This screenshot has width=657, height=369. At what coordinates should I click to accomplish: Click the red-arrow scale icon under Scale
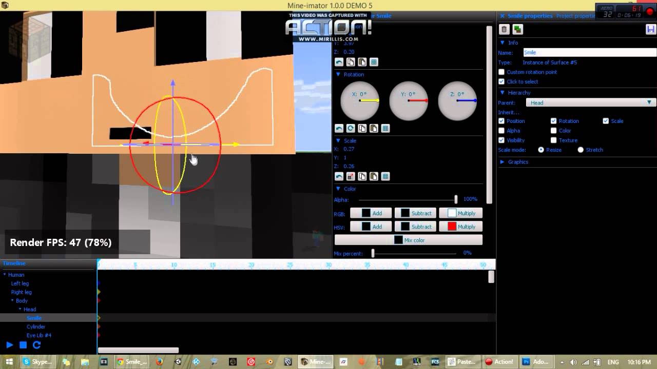click(351, 176)
